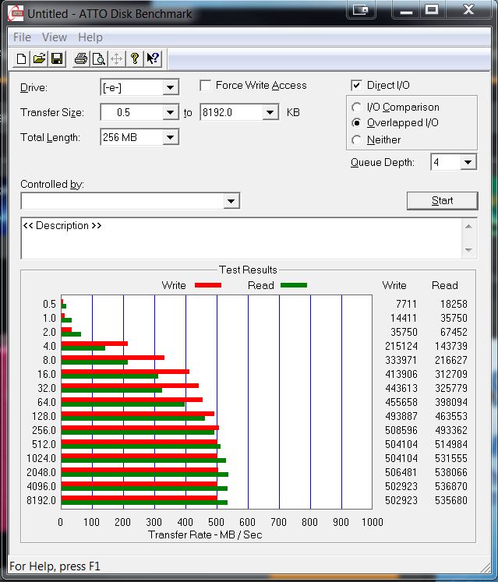
Task: Activate the context help pointer icon
Action: (x=153, y=59)
